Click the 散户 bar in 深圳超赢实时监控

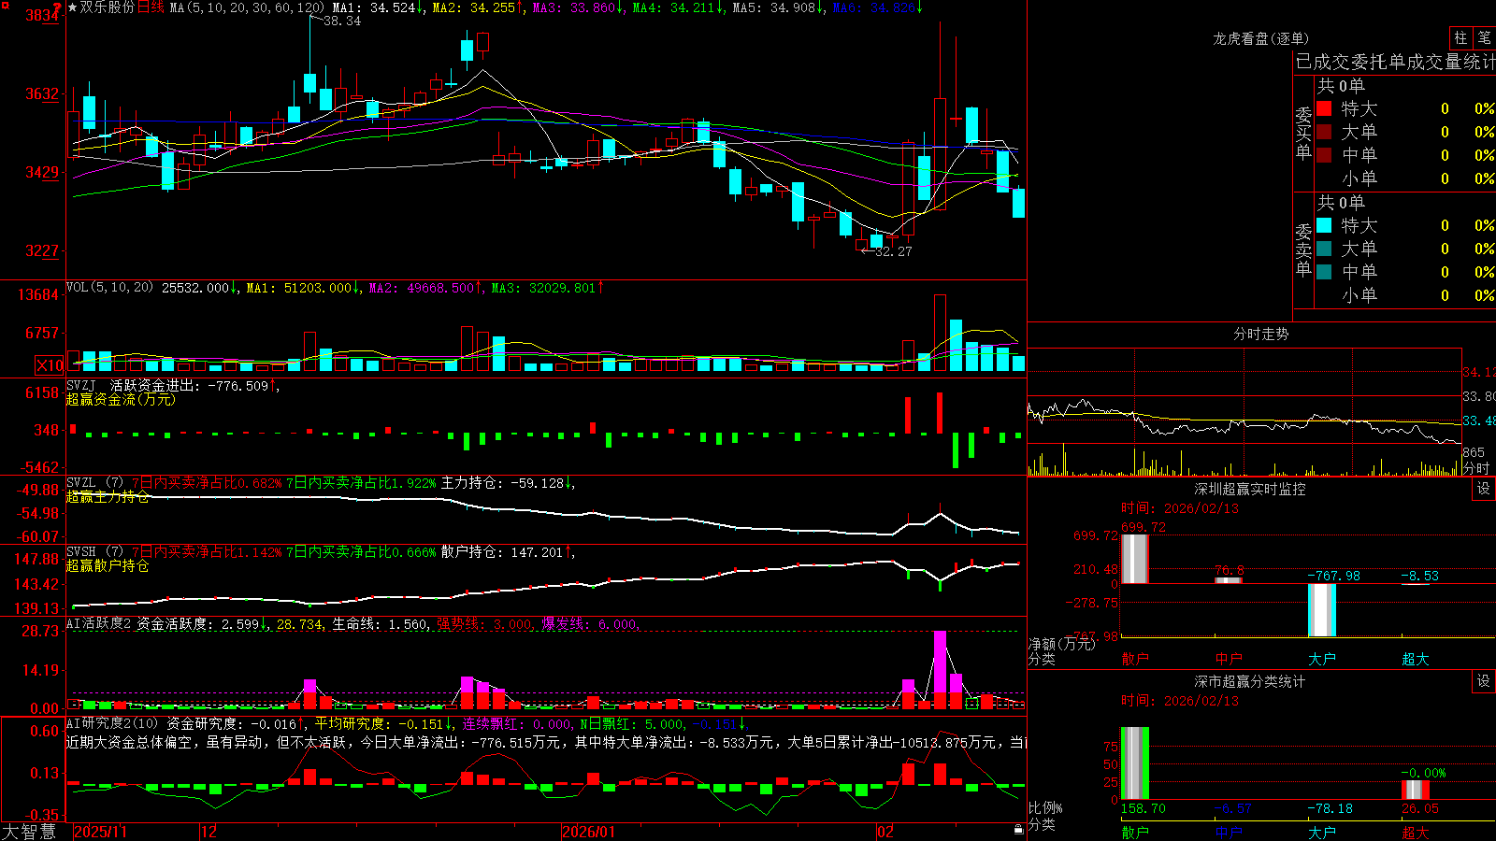point(1134,559)
